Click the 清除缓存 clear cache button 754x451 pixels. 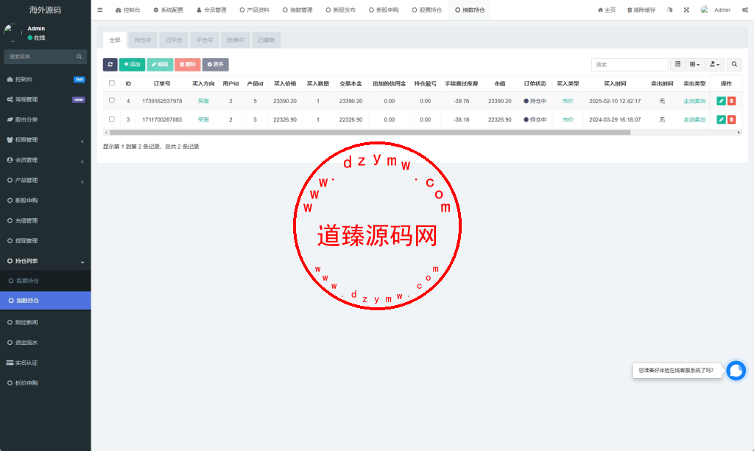pyautogui.click(x=641, y=10)
